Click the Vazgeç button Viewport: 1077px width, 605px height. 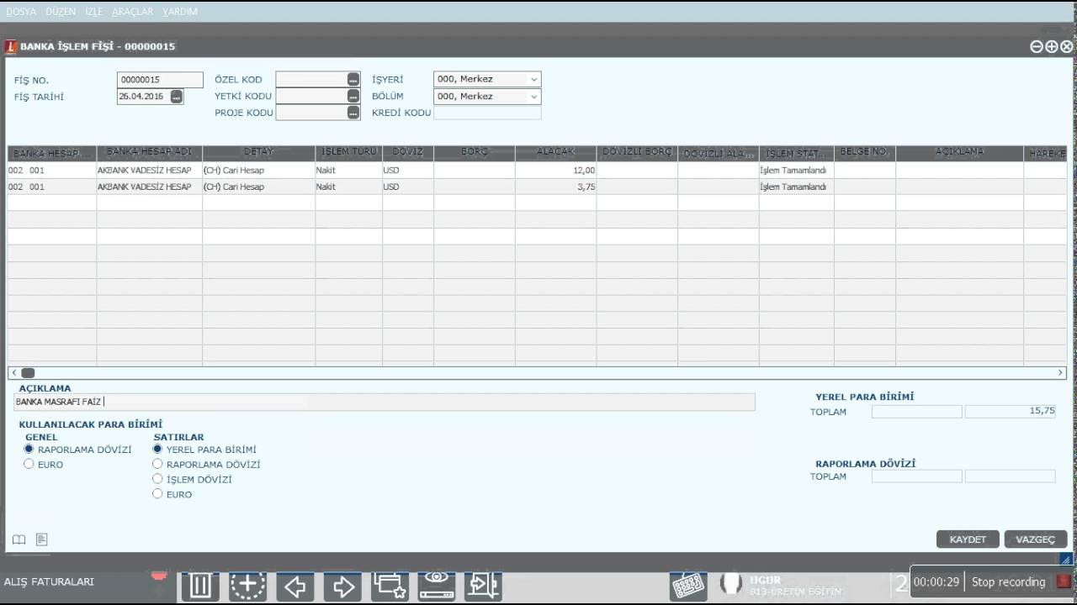(x=1036, y=539)
